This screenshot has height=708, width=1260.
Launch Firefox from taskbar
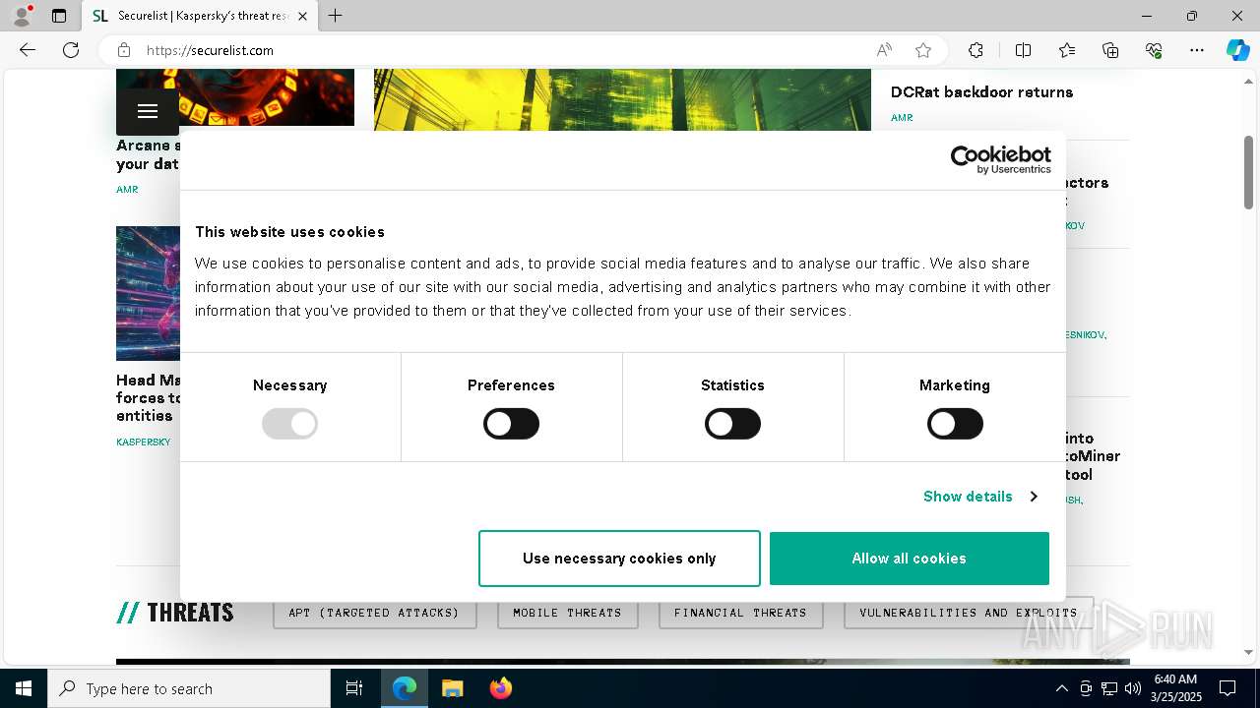pos(500,688)
